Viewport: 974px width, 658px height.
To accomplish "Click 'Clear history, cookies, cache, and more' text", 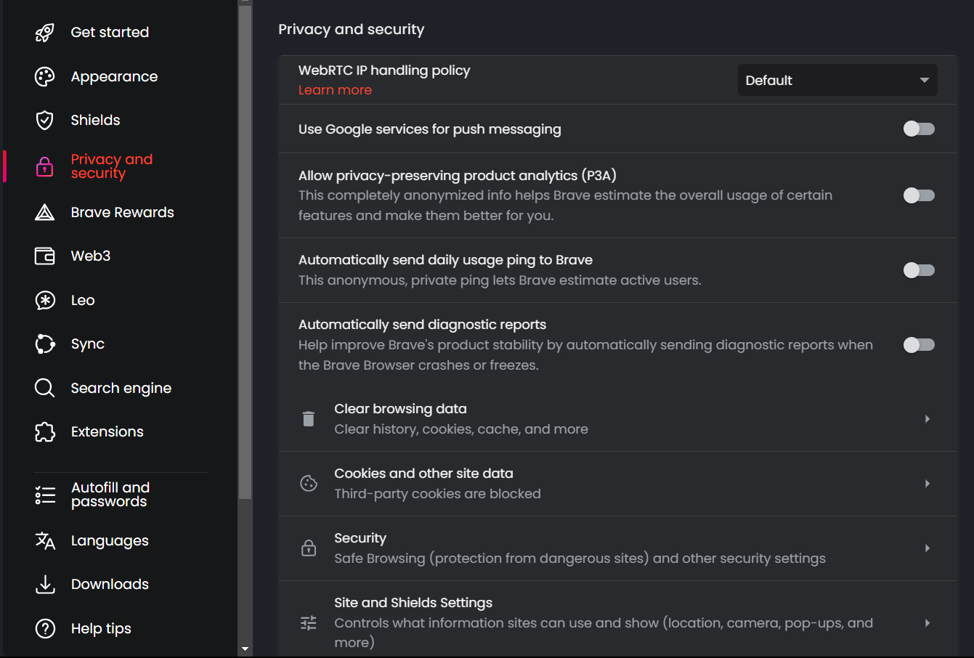I will pos(461,429).
